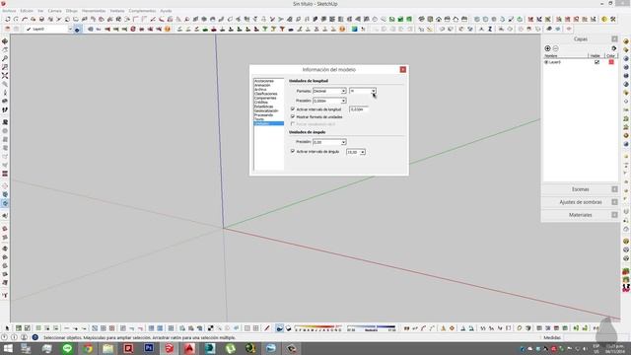Select Geolocalización in model info list
Viewport: 631px width, 355px height.
(x=266, y=110)
